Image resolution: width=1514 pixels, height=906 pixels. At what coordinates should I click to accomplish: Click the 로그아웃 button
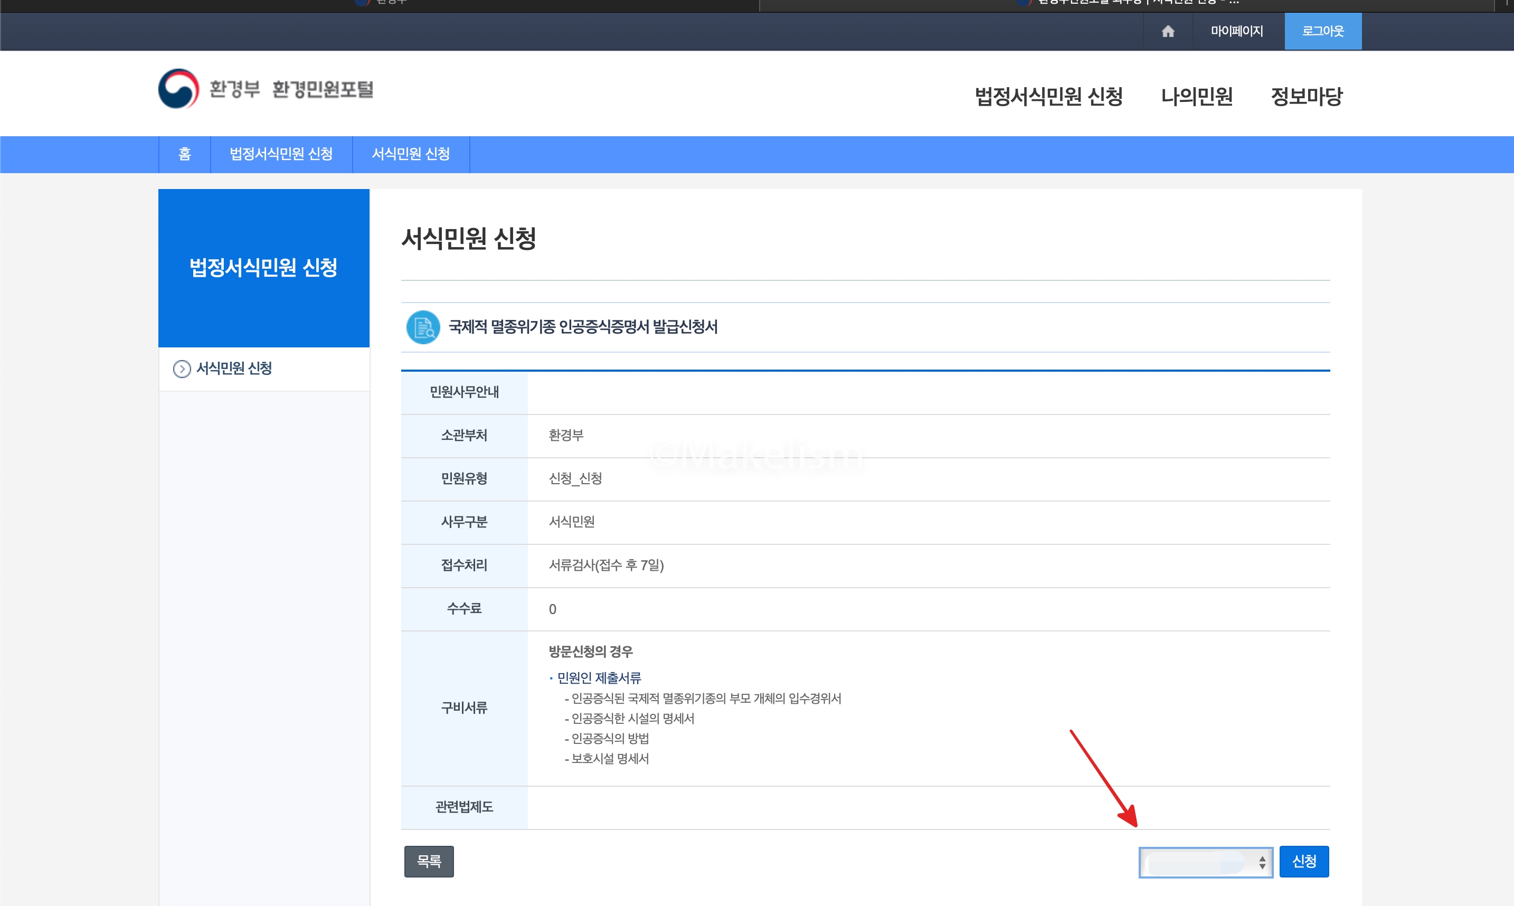(x=1322, y=31)
